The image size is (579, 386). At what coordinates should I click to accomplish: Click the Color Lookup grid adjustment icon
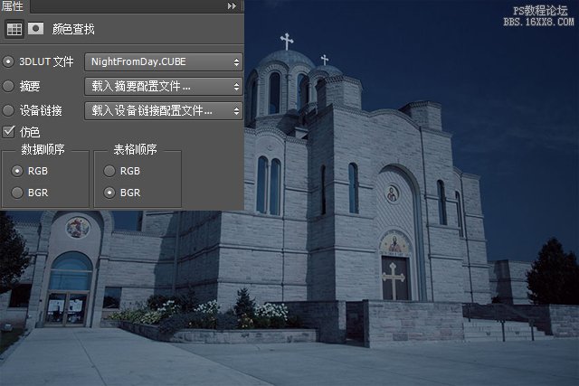coord(14,29)
